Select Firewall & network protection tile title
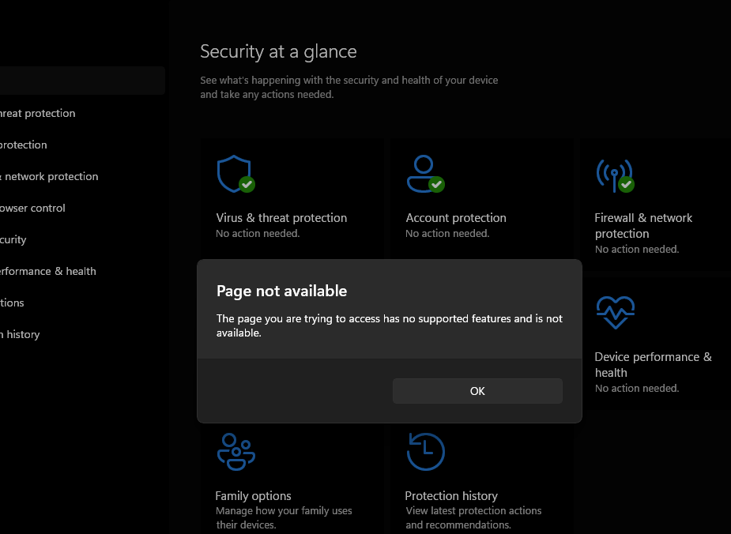The height and width of the screenshot is (534, 731). [x=643, y=226]
